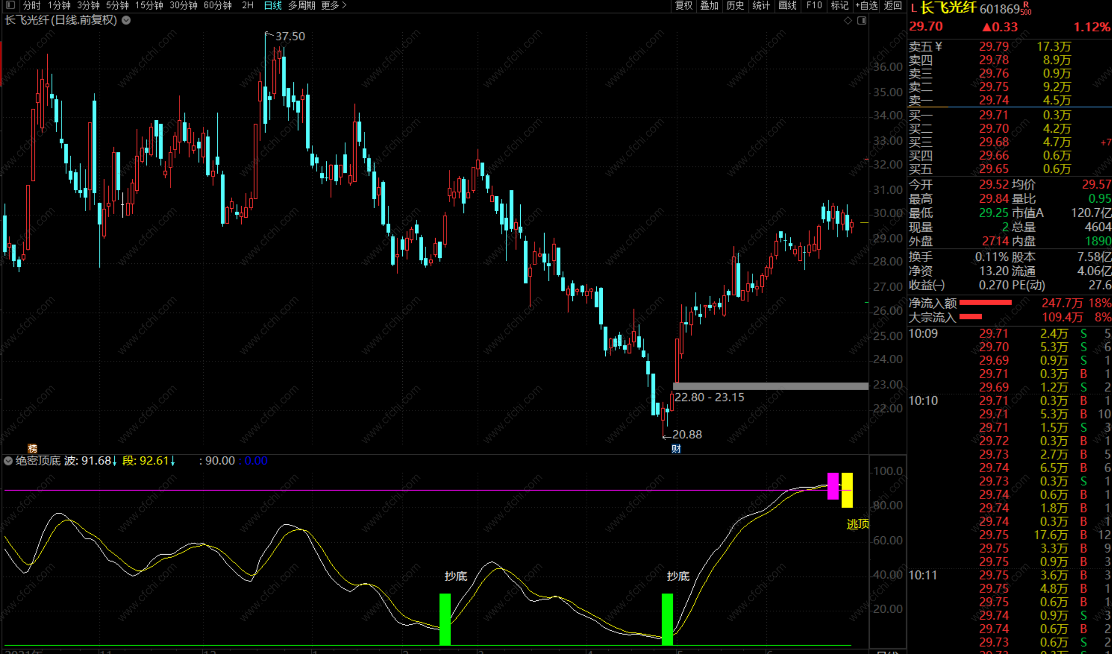Click the 复权 button in toolbar
Screen dimensions: 1112x654
(683, 5)
